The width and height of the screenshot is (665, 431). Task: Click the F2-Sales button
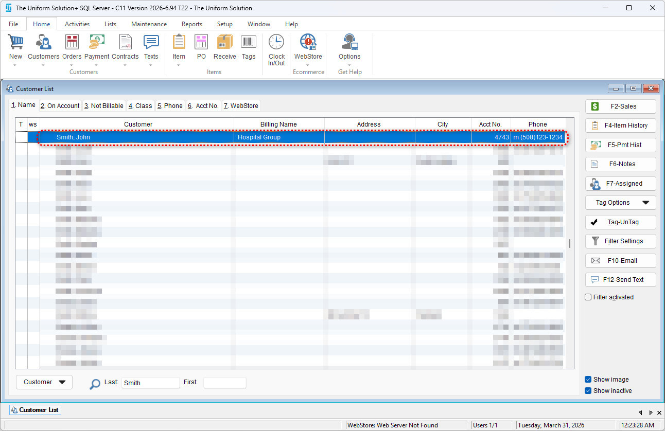[x=620, y=106]
